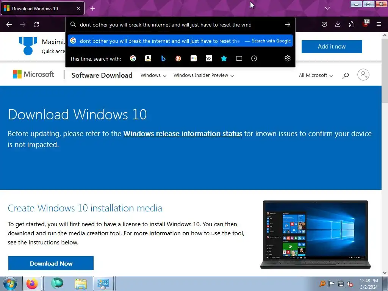Open Action Center flag tray icon
The width and height of the screenshot is (388, 291).
[x=331, y=283]
